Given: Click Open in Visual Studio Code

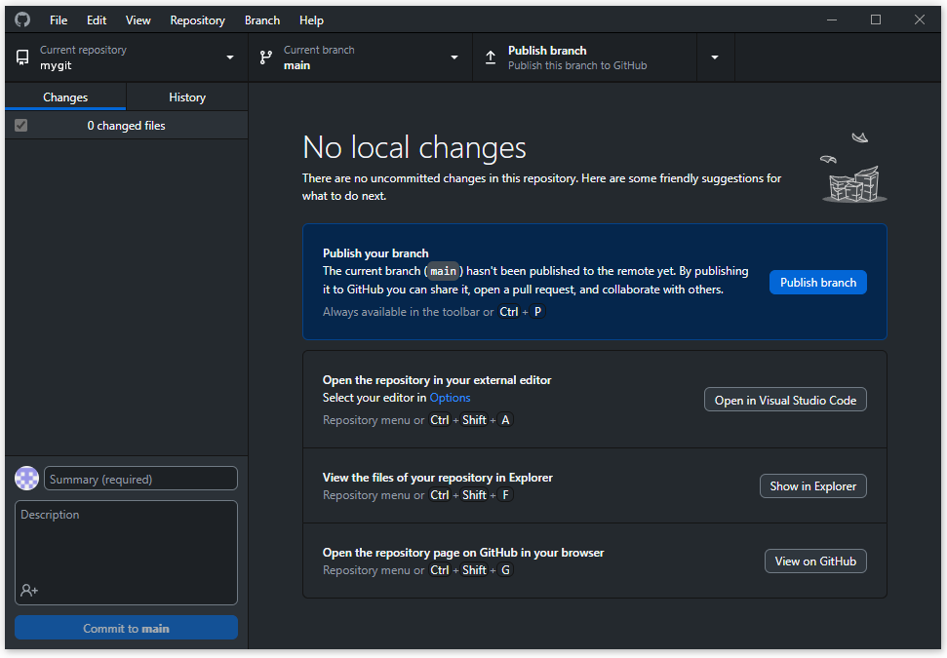Looking at the screenshot, I should point(785,400).
